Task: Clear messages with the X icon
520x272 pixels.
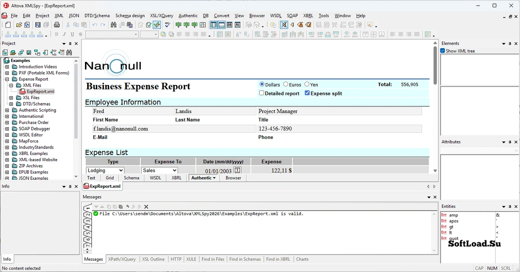Action: tap(146, 207)
